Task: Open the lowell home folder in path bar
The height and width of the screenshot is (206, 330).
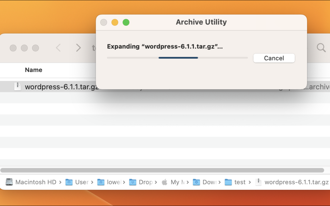Action: (109, 182)
